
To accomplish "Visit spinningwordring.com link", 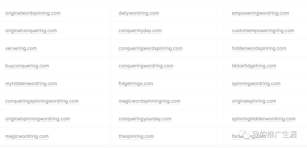I will [256, 84].
